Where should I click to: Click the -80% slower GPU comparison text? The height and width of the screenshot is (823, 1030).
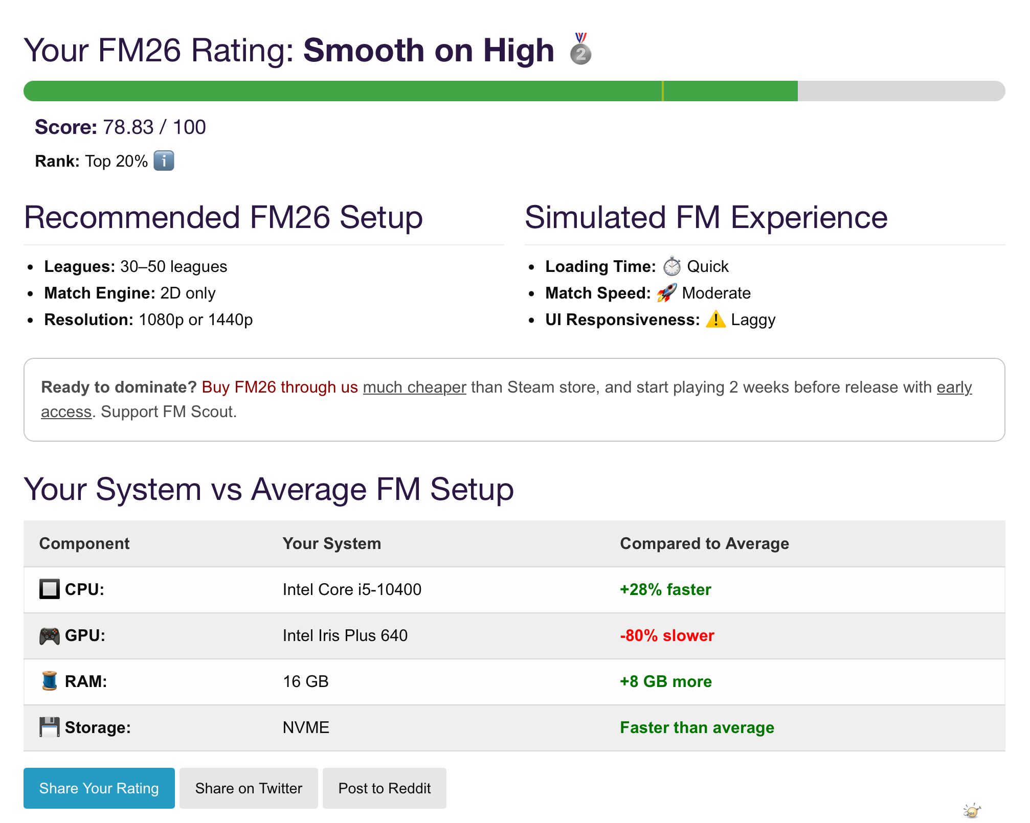[x=666, y=635]
